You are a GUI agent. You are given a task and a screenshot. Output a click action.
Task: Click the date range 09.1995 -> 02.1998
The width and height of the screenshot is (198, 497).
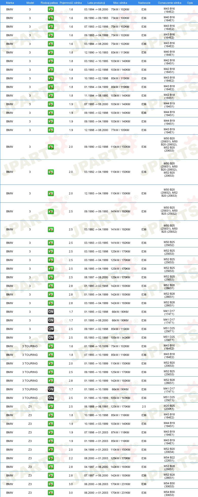click(x=96, y=113)
